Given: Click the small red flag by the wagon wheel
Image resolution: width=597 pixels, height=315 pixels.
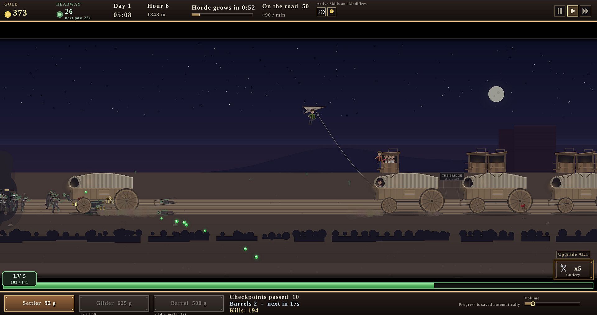Looking at the screenshot, I should click(523, 206).
